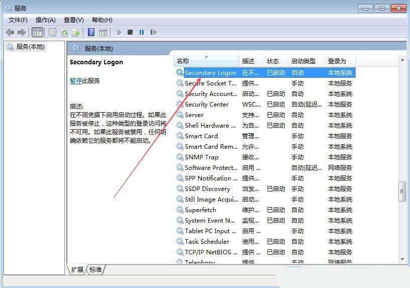Image resolution: width=410 pixels, height=288 pixels.
Task: Click the gear icon beside Smart Card
Action: [x=179, y=136]
